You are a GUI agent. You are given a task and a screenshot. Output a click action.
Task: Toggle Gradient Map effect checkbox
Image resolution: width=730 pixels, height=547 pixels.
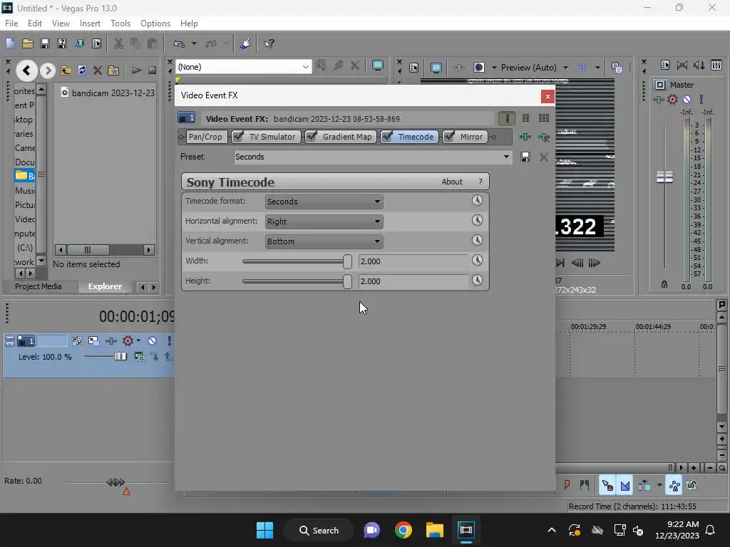[312, 136]
